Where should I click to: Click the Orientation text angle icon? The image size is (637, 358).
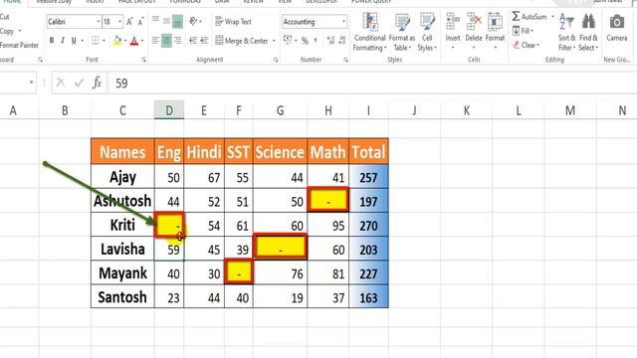point(193,21)
